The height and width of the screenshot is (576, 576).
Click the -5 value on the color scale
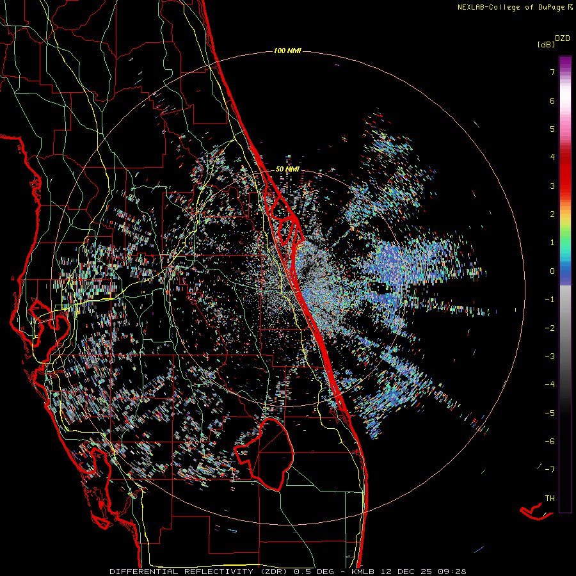pyautogui.click(x=550, y=413)
